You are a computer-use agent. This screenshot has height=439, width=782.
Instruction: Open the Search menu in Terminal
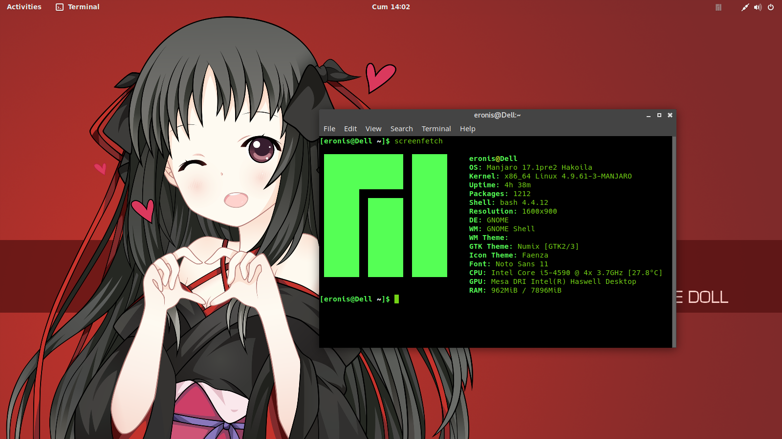tap(402, 129)
